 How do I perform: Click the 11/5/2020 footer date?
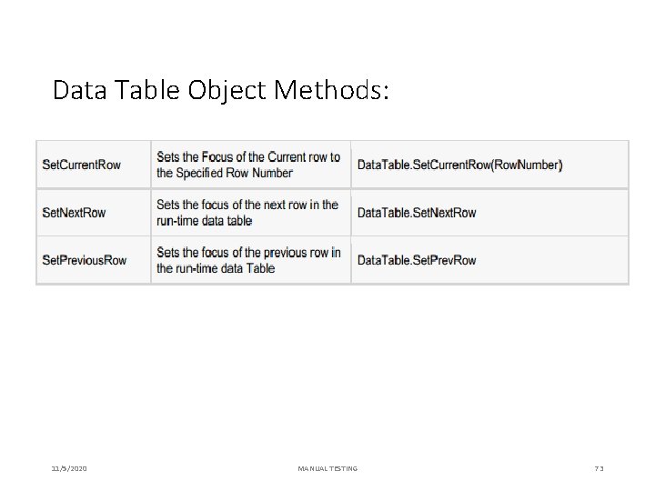(69, 468)
